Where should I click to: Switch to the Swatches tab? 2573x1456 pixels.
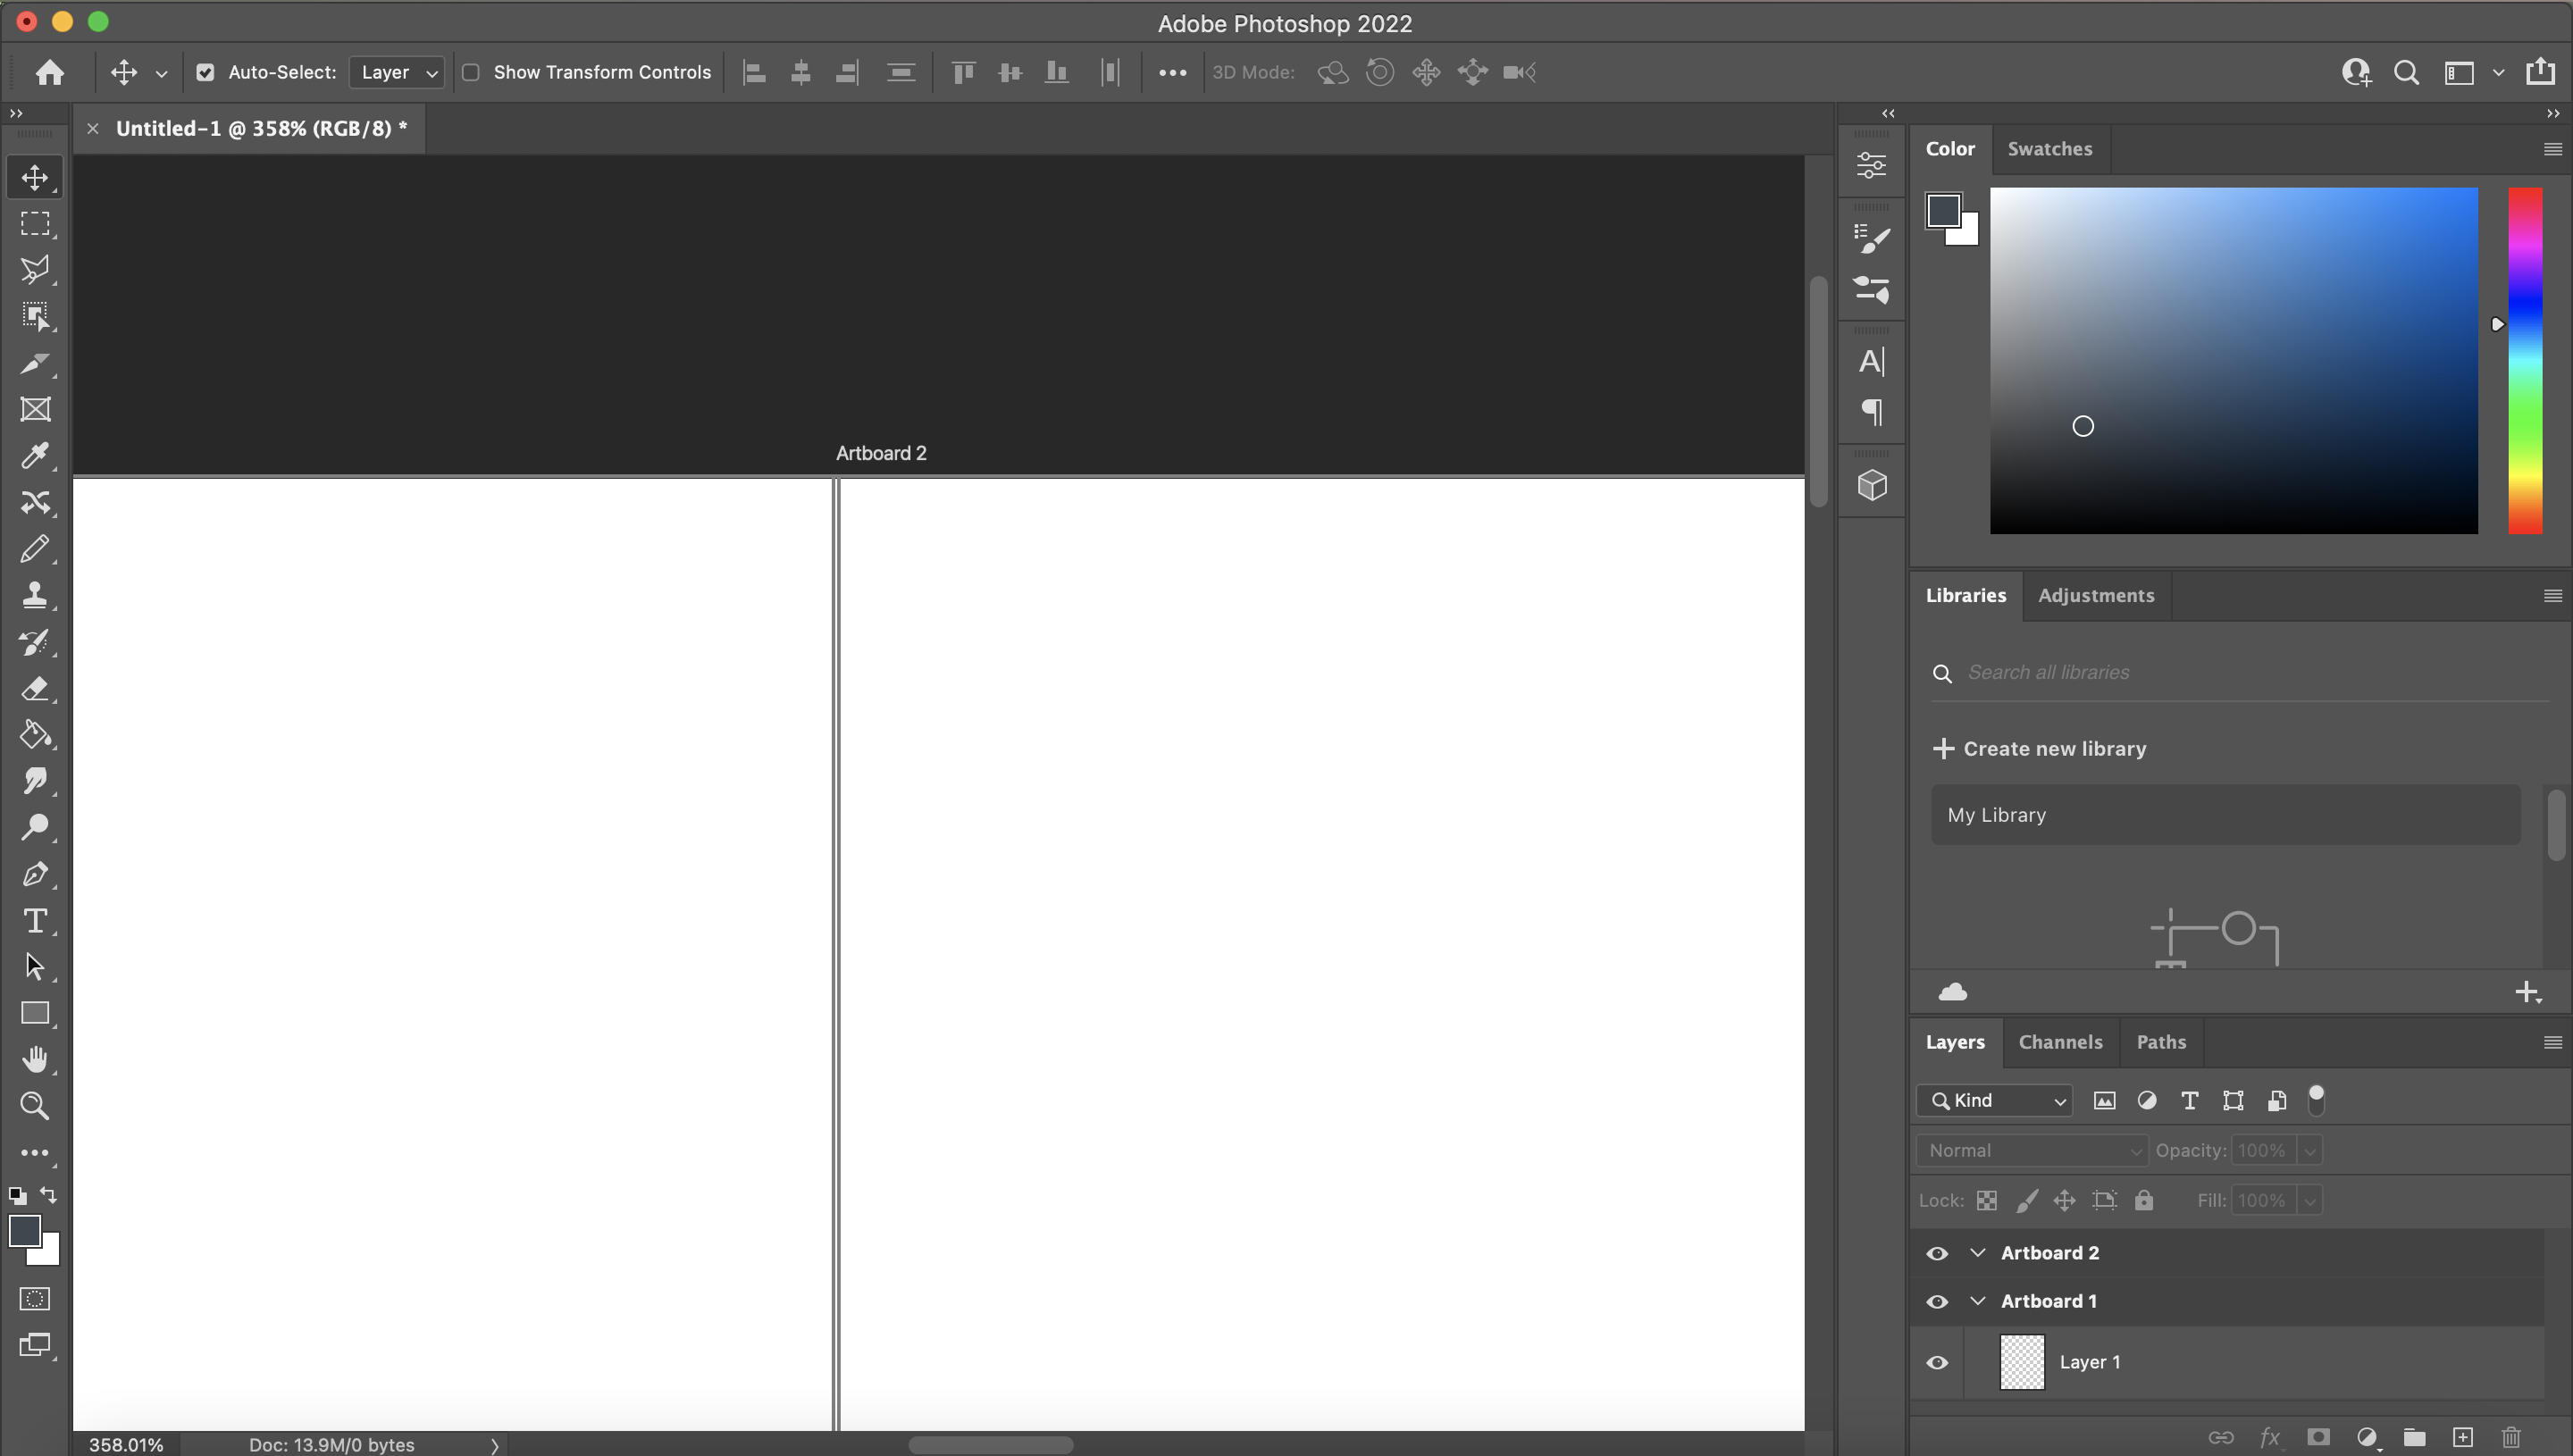2050,148
